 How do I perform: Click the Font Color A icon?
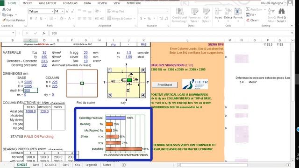tap(70, 19)
